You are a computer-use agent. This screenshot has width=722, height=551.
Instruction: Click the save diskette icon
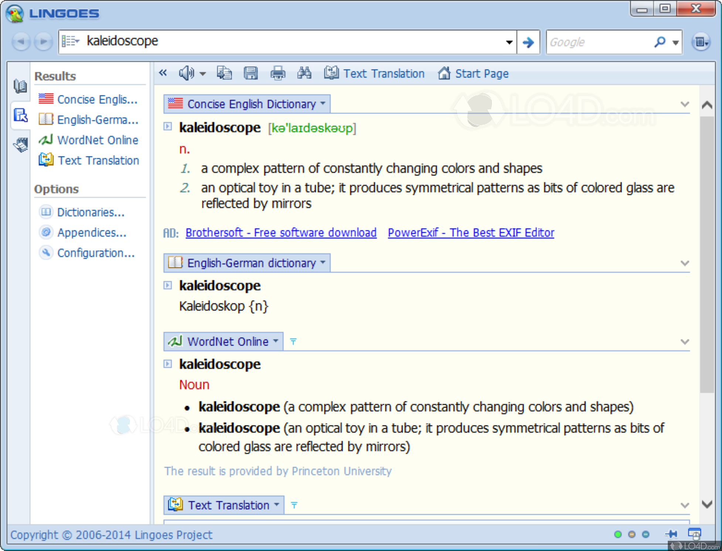click(x=251, y=73)
